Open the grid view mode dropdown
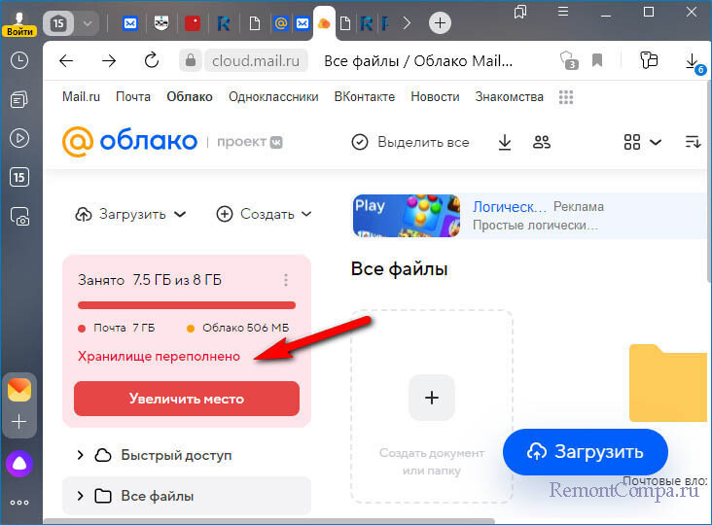The image size is (712, 525). [642, 142]
